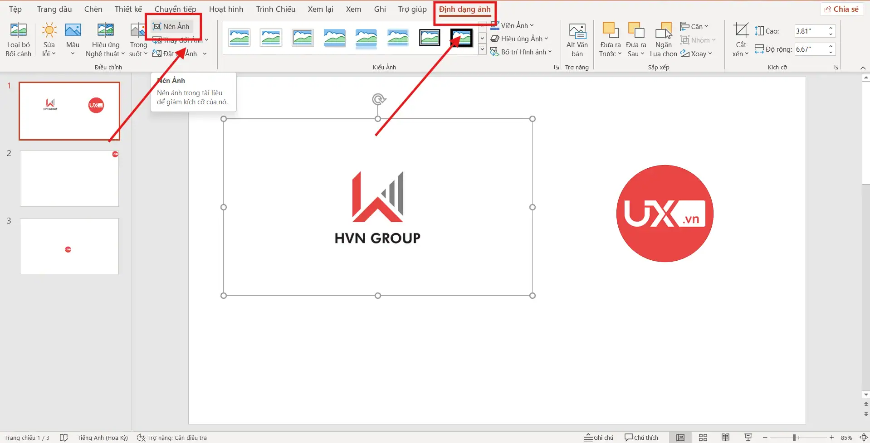Click the fit slide to window icon
The width and height of the screenshot is (870, 443).
point(864,438)
